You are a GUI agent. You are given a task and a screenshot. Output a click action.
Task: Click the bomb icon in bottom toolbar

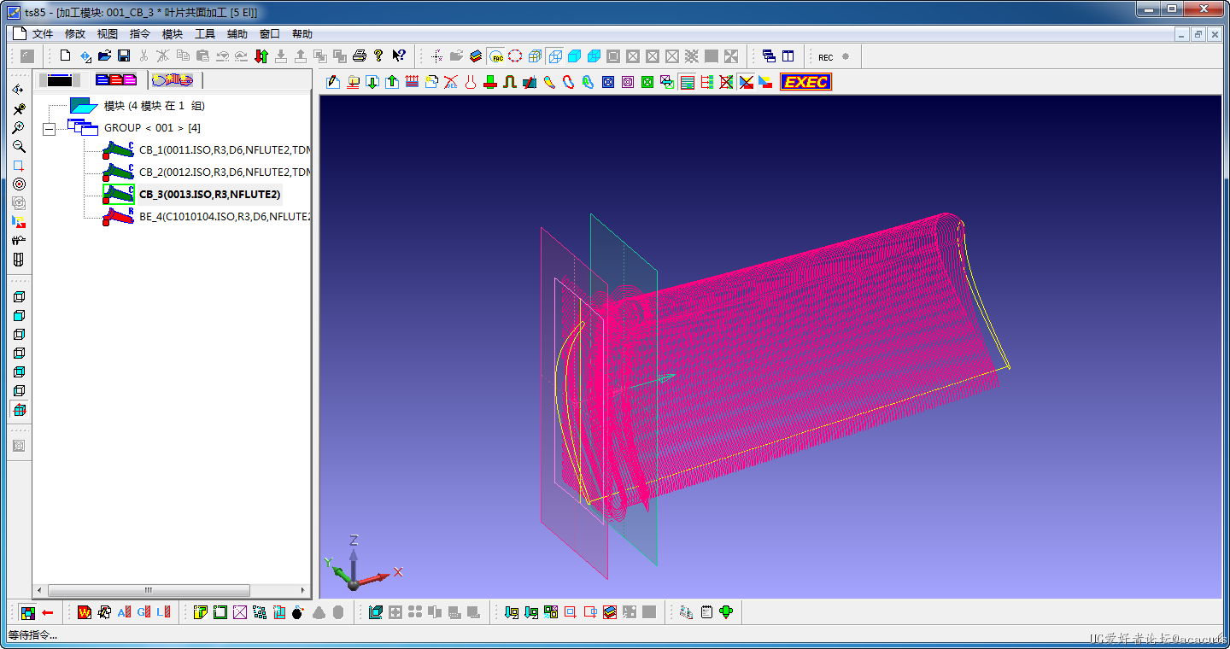point(298,612)
